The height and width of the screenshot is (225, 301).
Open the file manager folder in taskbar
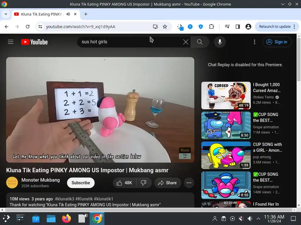coord(51,219)
